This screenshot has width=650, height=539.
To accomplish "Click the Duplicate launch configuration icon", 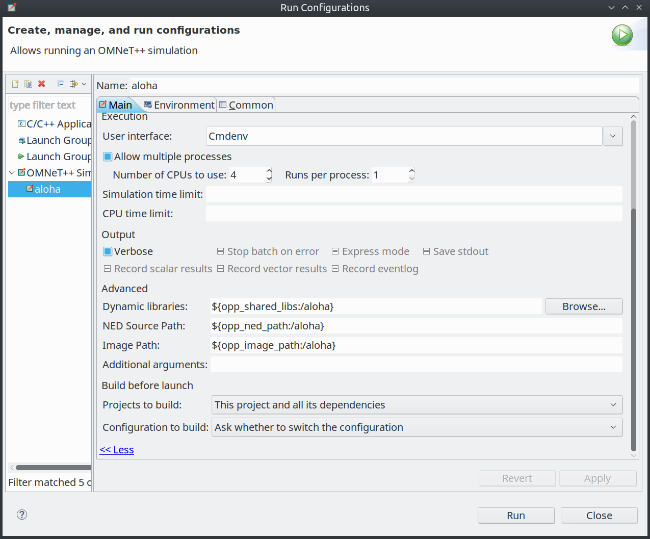I will coord(29,84).
